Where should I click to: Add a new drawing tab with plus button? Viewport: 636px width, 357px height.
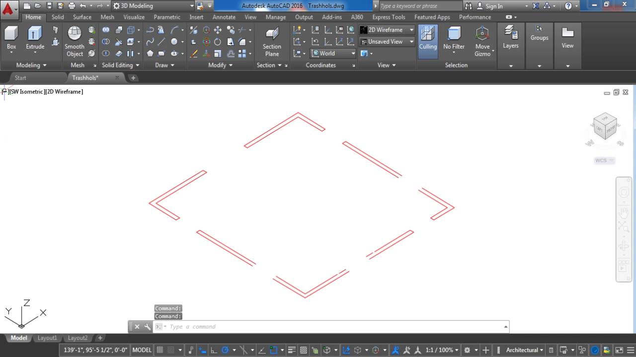[x=133, y=78]
